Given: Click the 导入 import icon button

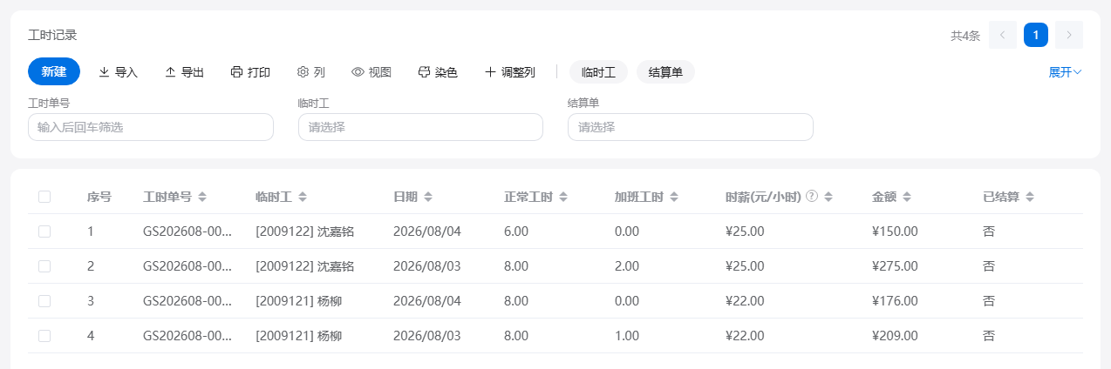Looking at the screenshot, I should click(x=118, y=72).
